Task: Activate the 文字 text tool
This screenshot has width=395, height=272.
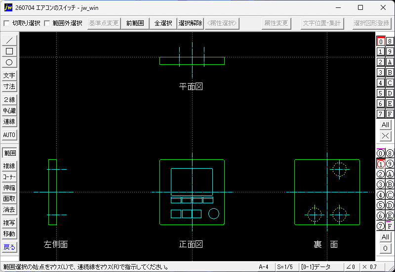Action: pyautogui.click(x=9, y=76)
